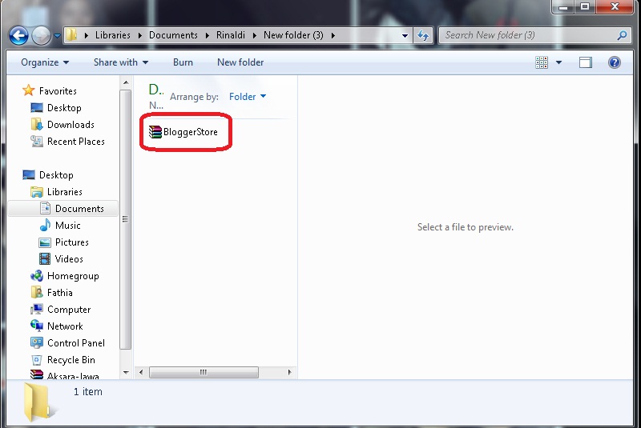Open Homegroup in the navigation pane
The height and width of the screenshot is (428, 641).
(x=73, y=276)
